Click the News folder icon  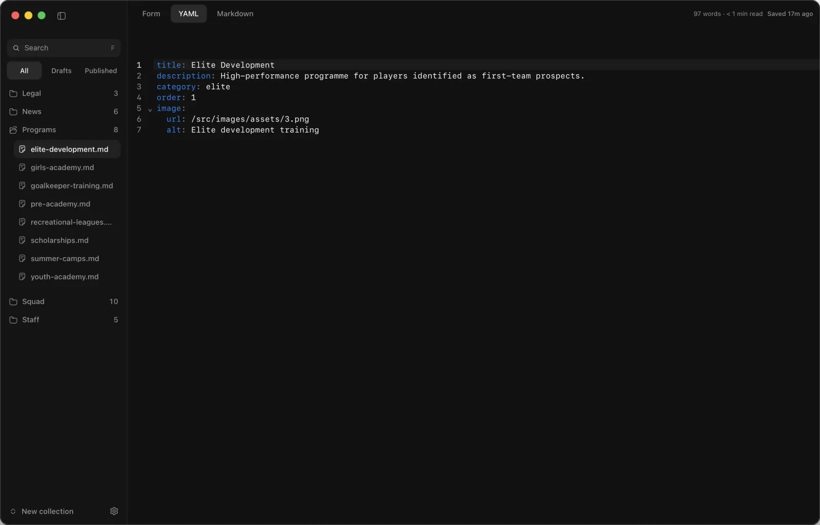click(13, 112)
